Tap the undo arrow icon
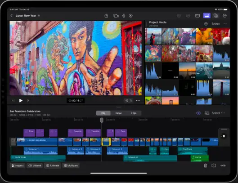Viewport: 238px width, 183px height. [x=179, y=16]
